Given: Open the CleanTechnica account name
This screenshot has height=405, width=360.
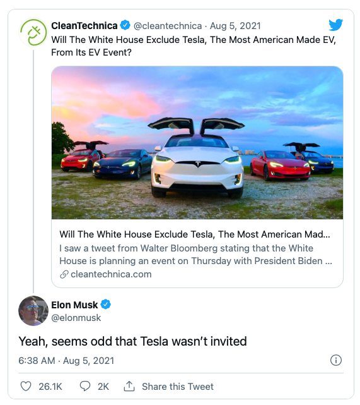Looking at the screenshot, I should [x=84, y=25].
